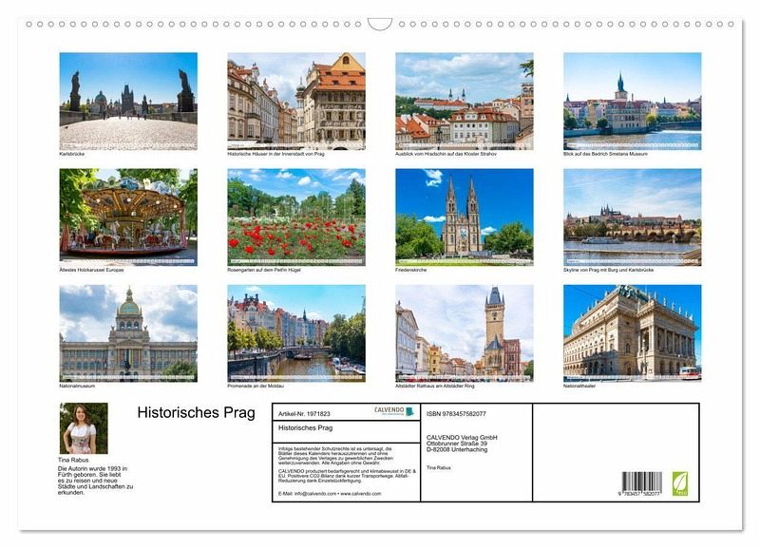Click 'Blick auf das Bedrich Smetana Museum' caption
The image size is (760, 548).
pos(605,154)
